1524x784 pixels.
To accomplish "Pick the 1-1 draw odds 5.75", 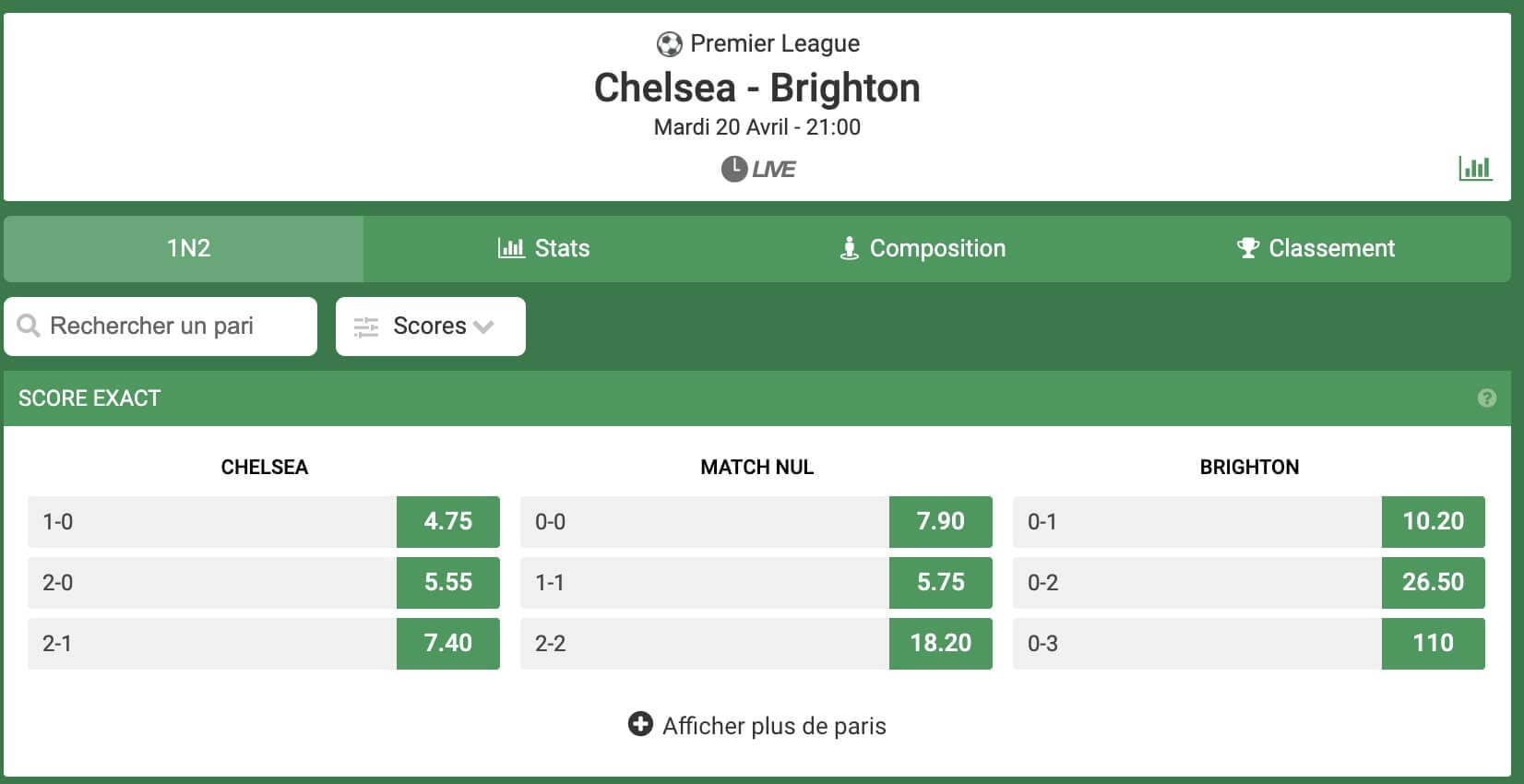I will [941, 583].
